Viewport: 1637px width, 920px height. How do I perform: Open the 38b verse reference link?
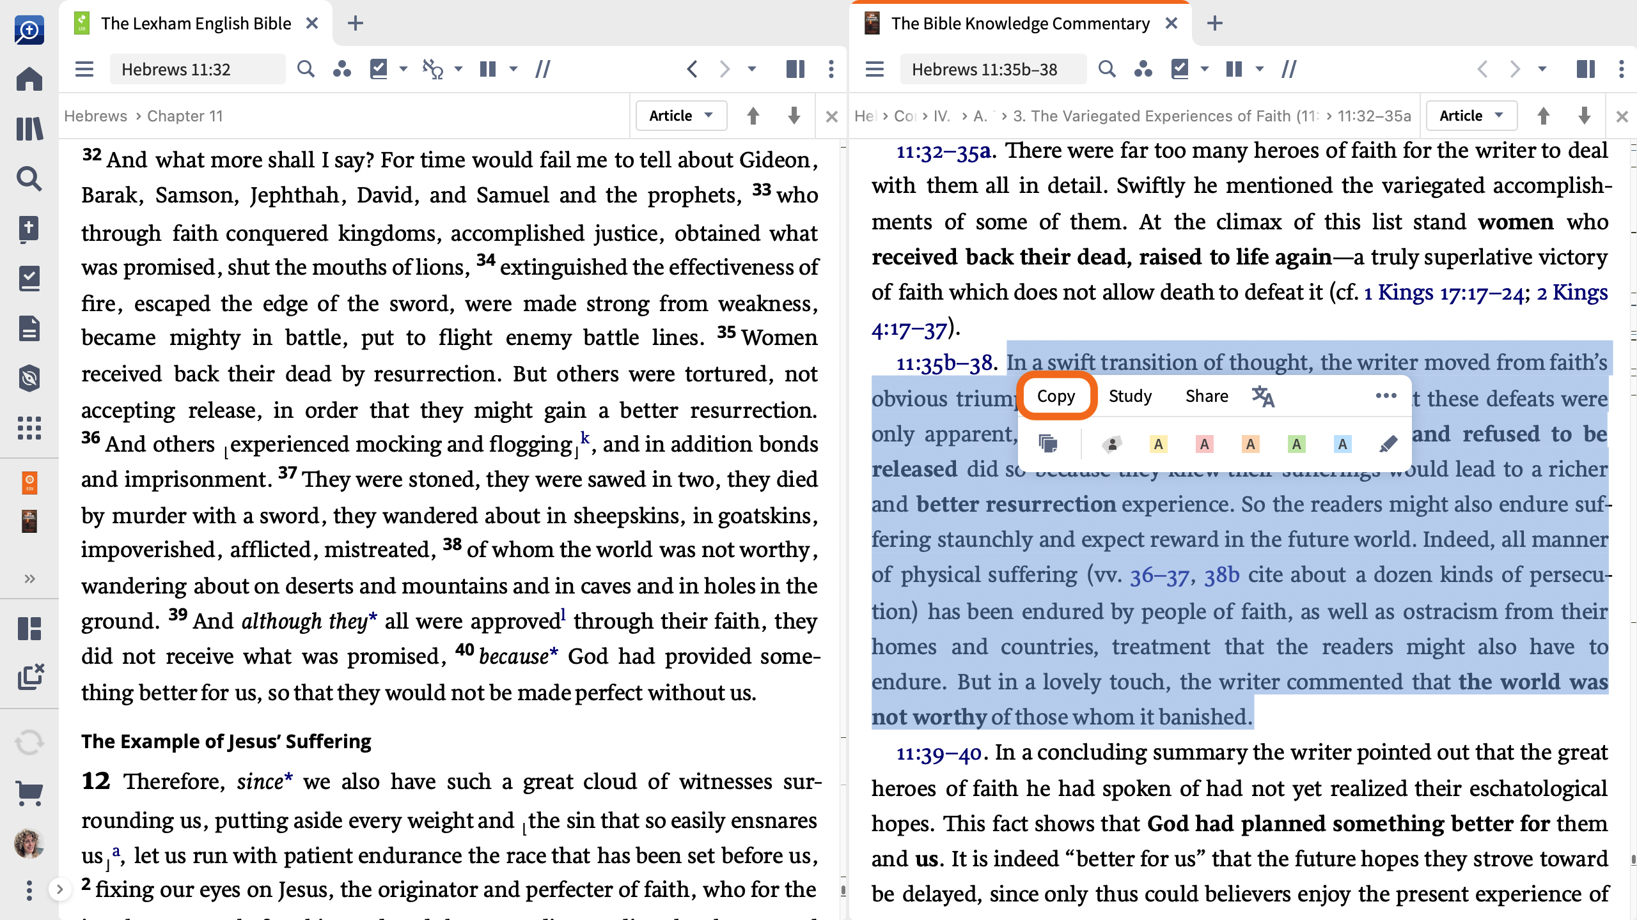point(1222,576)
